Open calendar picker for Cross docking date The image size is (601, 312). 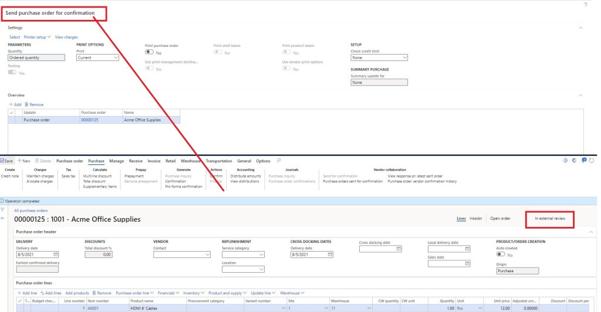[399, 249]
